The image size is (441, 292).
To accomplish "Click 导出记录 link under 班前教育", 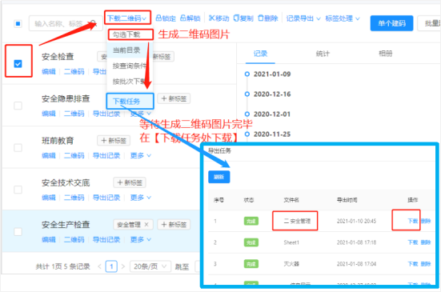I will (106, 155).
